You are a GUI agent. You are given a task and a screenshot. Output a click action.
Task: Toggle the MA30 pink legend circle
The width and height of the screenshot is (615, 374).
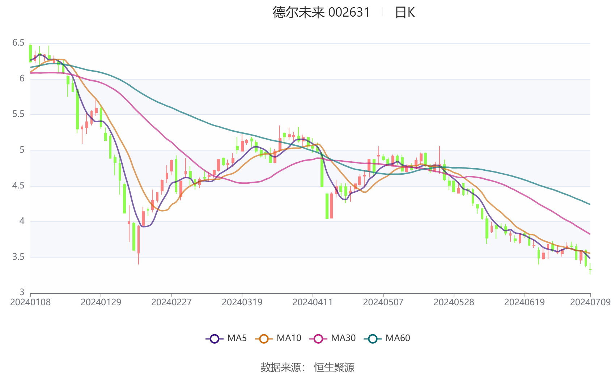click(318, 339)
